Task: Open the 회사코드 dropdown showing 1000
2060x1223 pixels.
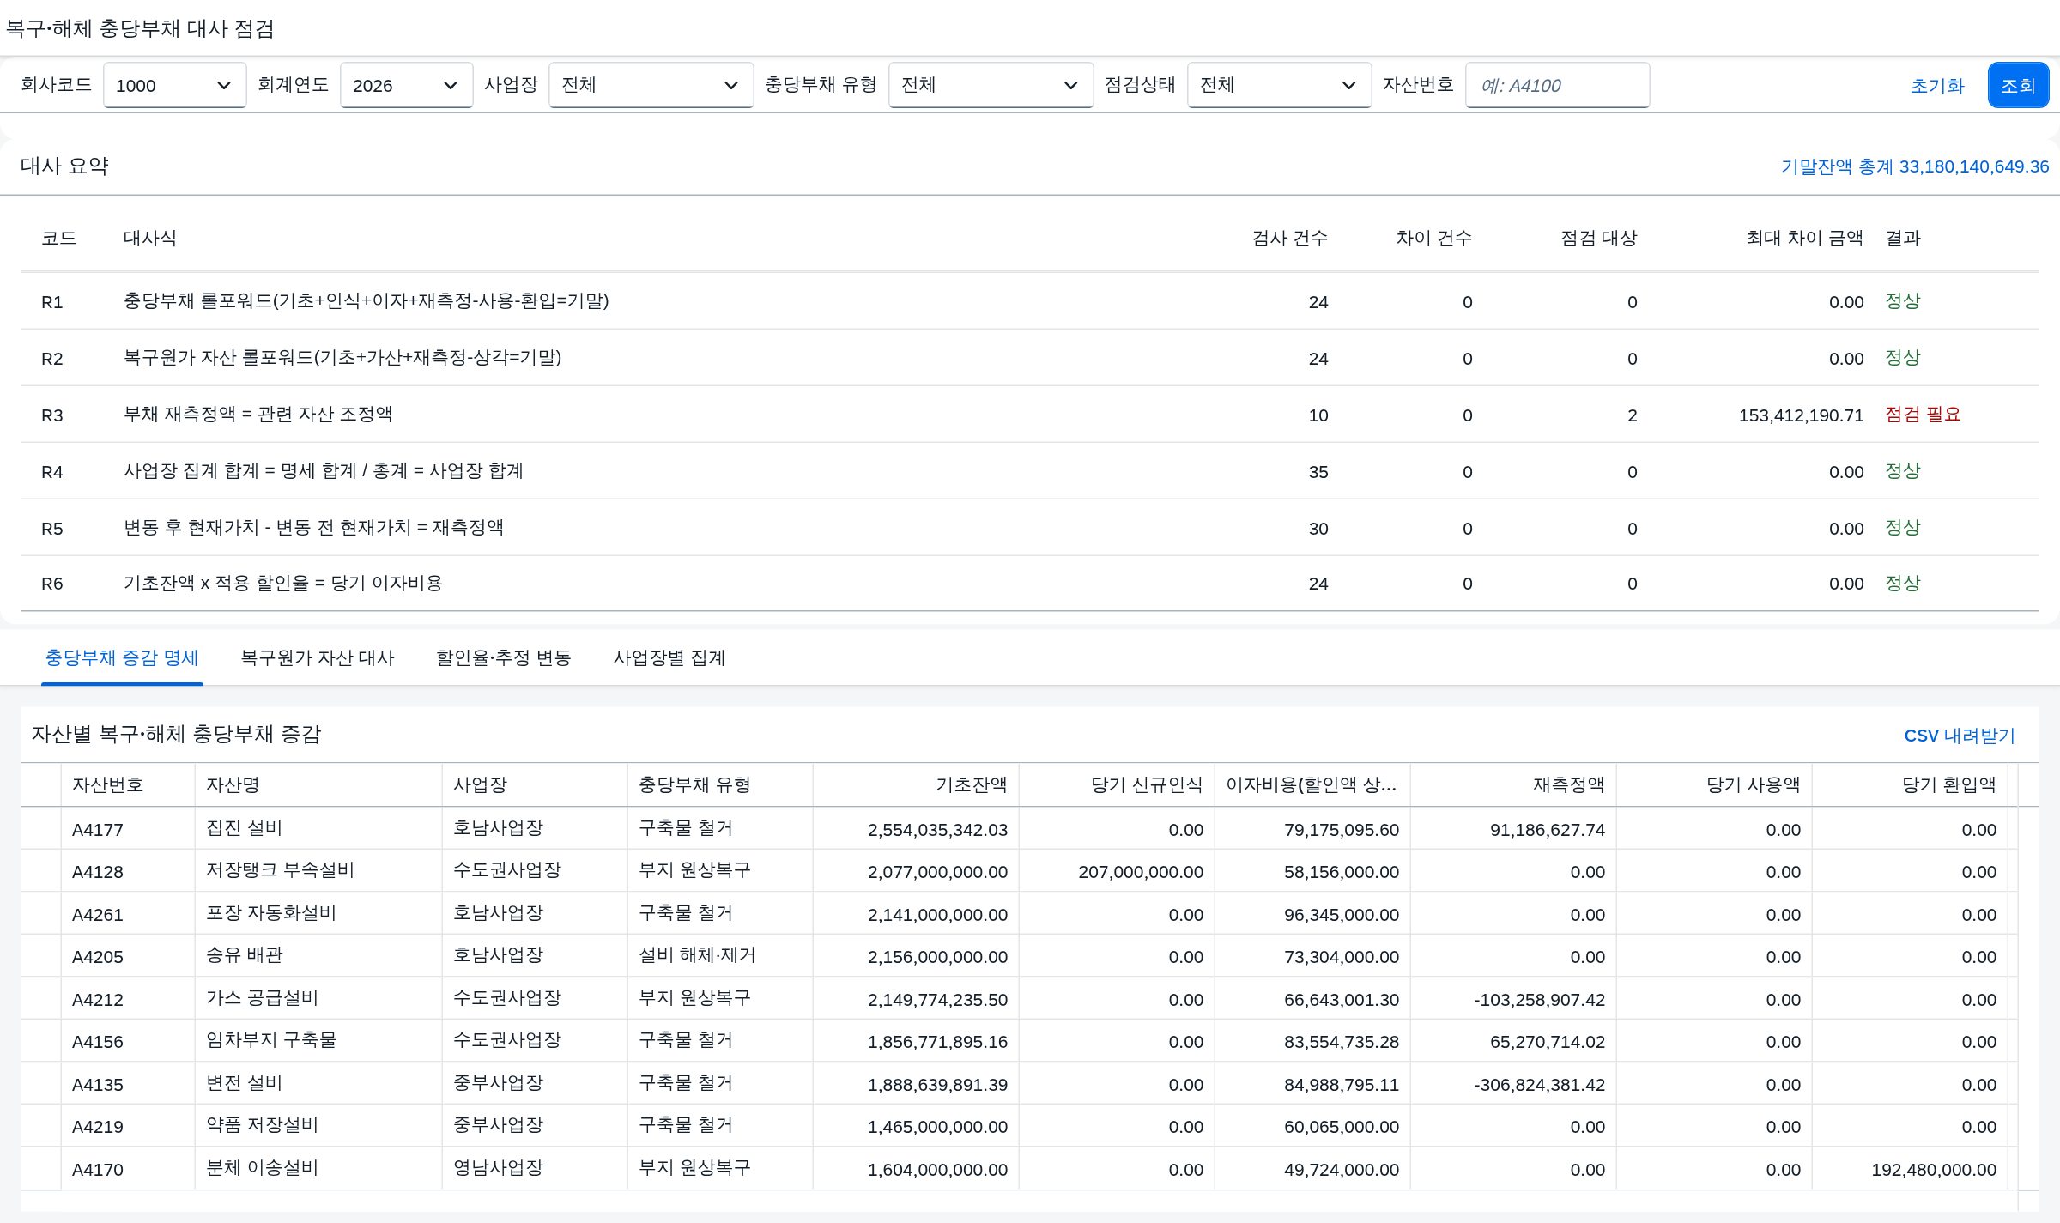Action: point(174,85)
